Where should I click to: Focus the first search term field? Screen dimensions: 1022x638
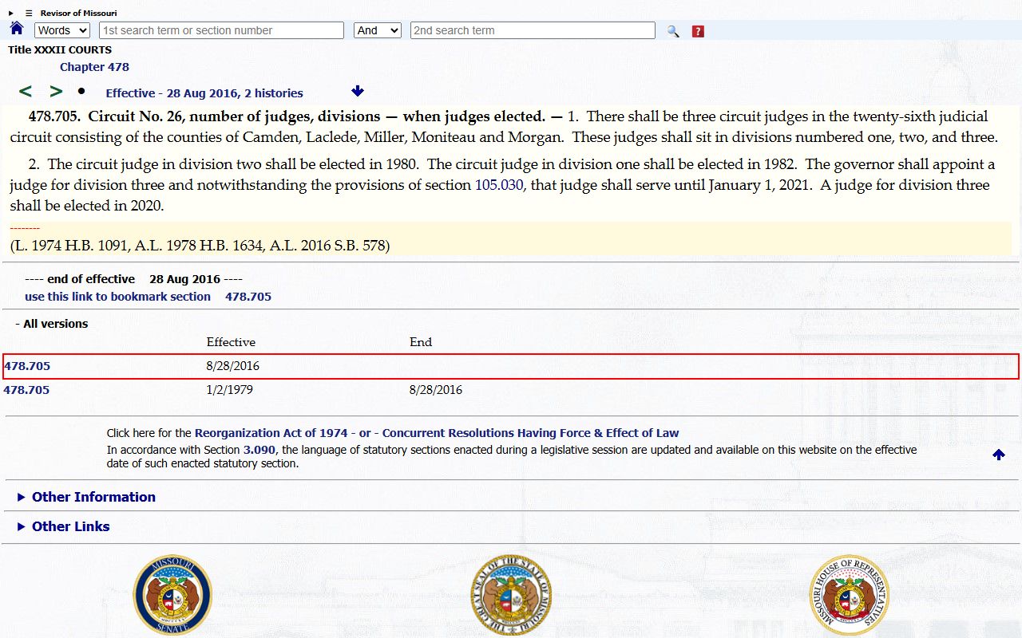click(x=221, y=30)
